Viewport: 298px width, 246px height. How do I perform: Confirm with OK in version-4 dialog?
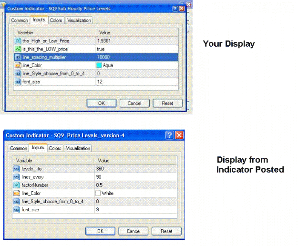pyautogui.click(x=100, y=231)
